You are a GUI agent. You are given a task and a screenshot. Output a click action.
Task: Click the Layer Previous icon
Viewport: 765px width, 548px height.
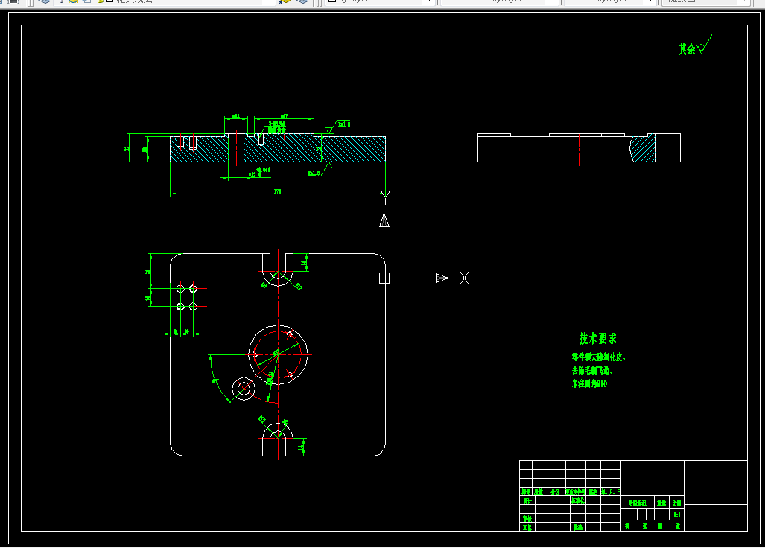[302, 1]
